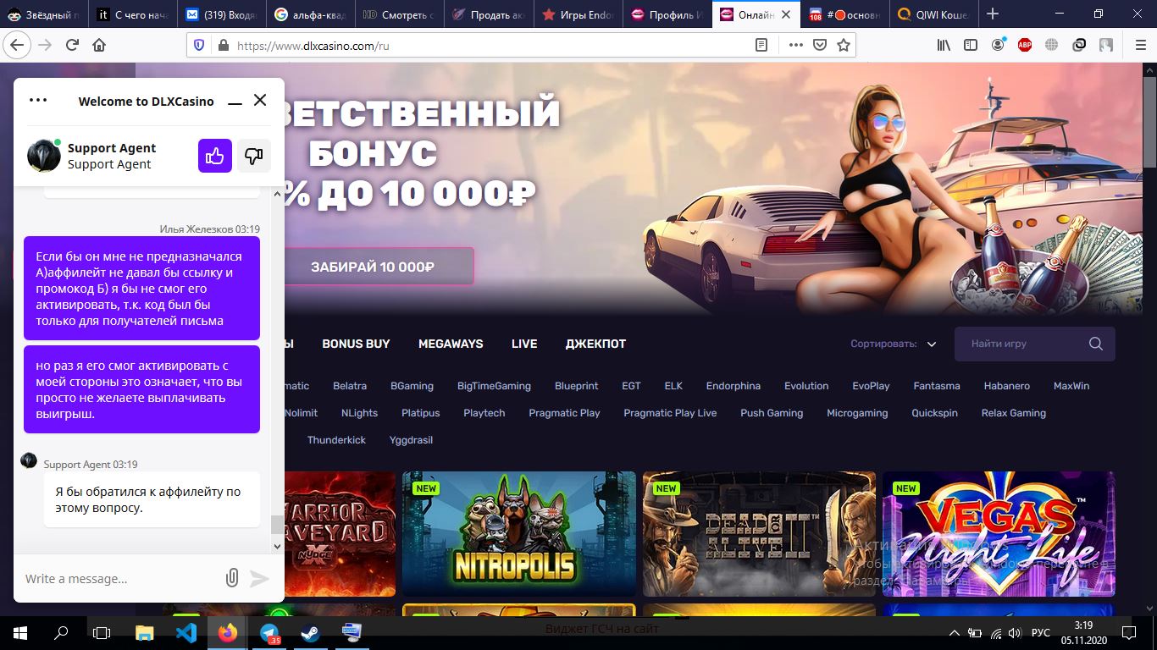The width and height of the screenshot is (1157, 650).
Task: Expand the Сортировать dropdown
Action: coord(894,344)
